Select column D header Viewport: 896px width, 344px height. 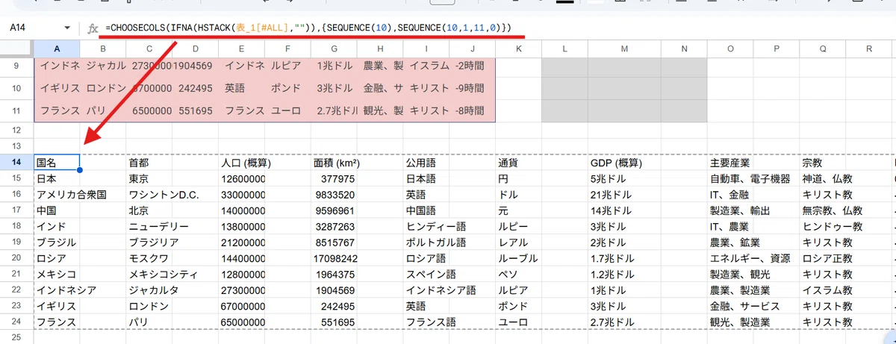tap(195, 48)
